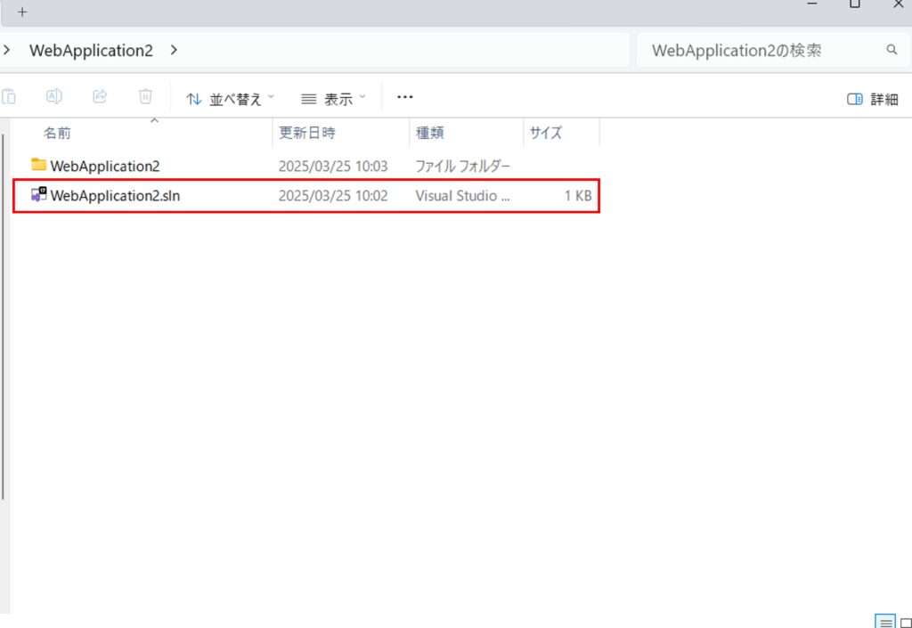The image size is (912, 628).
Task: Open the 並べ替え sort dropdown
Action: [231, 99]
